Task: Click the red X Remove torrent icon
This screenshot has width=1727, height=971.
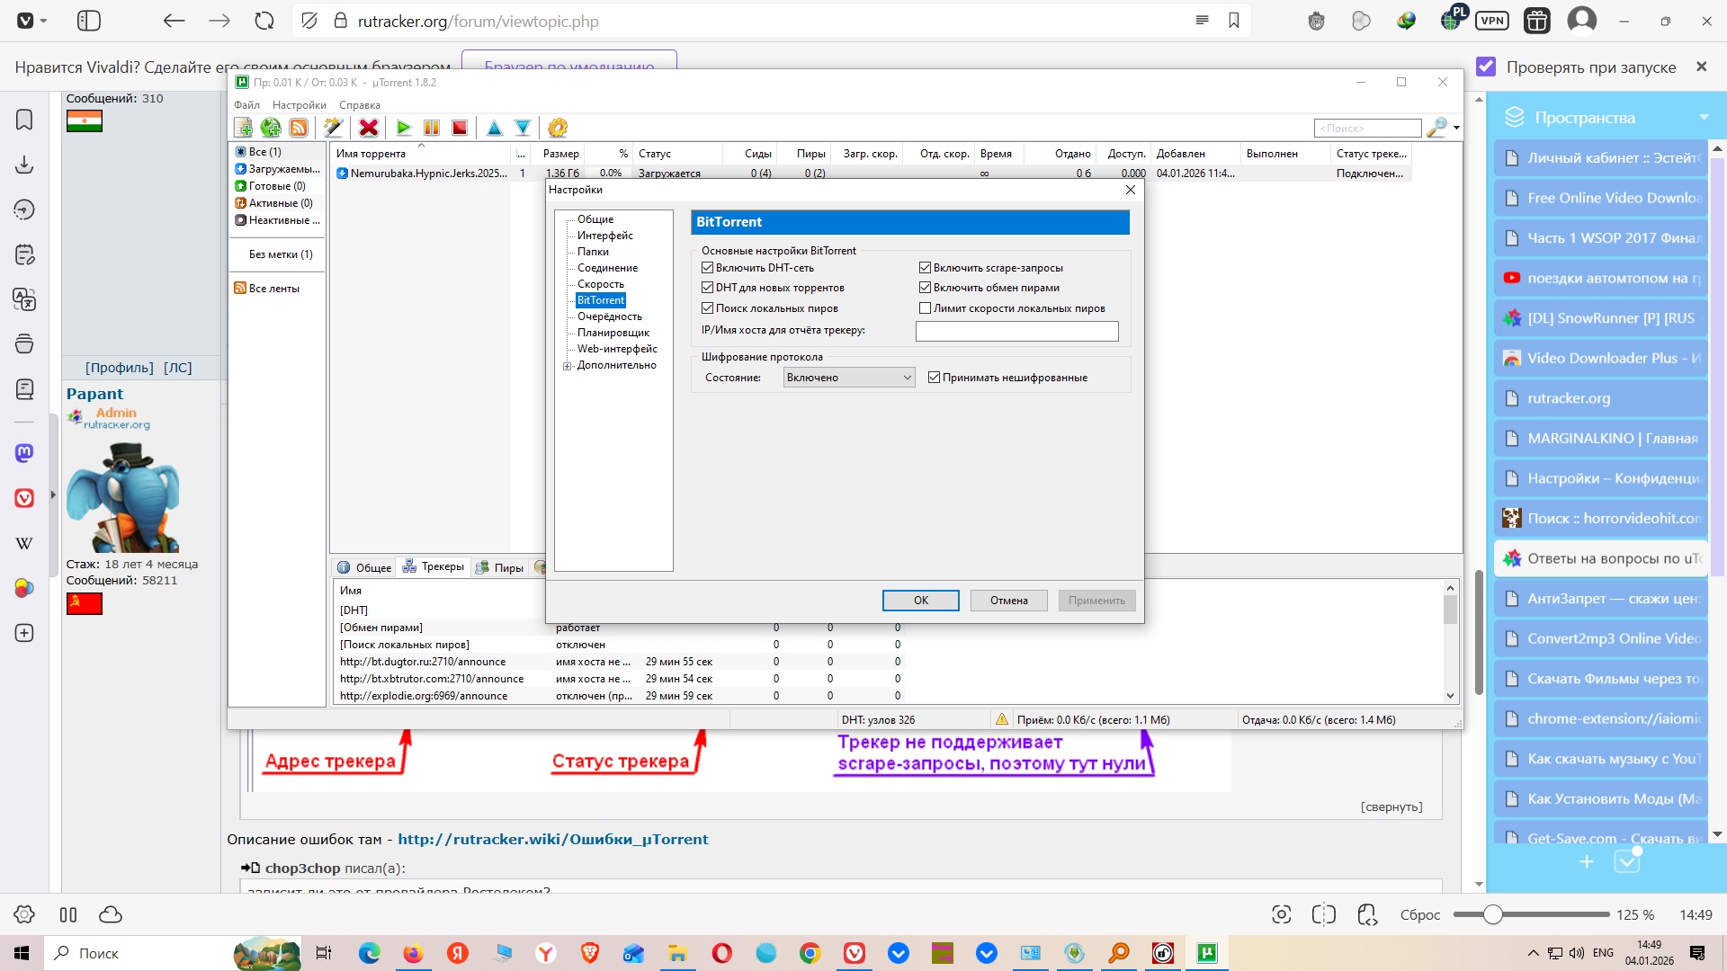Action: click(368, 128)
